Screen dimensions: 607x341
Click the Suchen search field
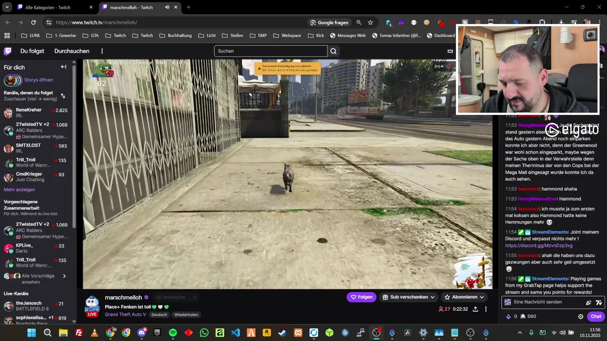[271, 51]
